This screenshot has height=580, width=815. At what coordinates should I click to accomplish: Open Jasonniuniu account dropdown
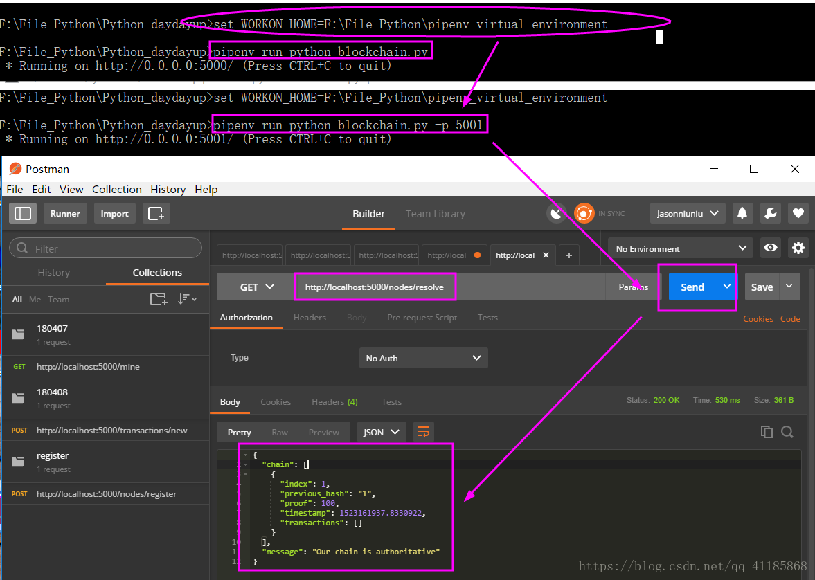tap(687, 214)
